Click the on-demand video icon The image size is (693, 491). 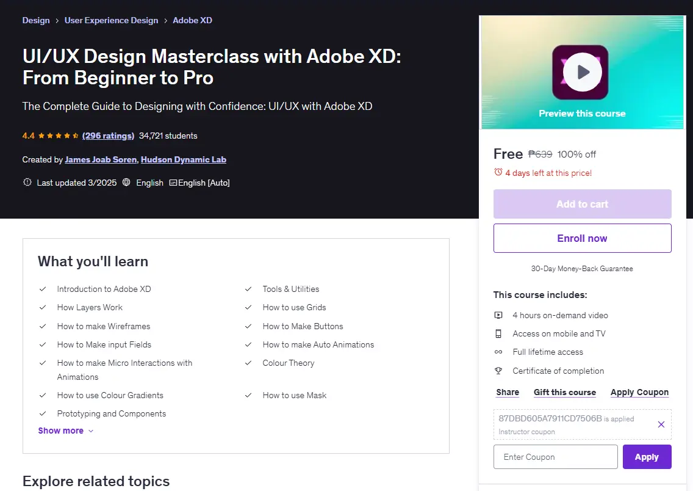pos(498,315)
